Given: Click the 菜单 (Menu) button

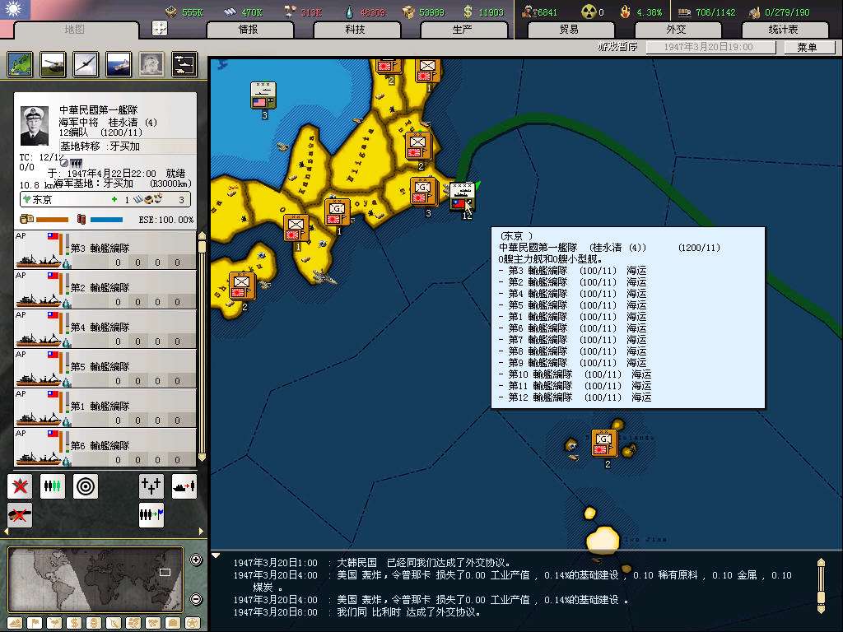Looking at the screenshot, I should [x=806, y=47].
